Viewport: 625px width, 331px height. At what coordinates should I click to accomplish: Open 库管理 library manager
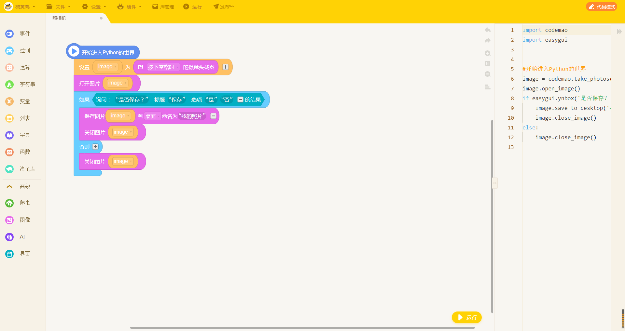(x=163, y=7)
